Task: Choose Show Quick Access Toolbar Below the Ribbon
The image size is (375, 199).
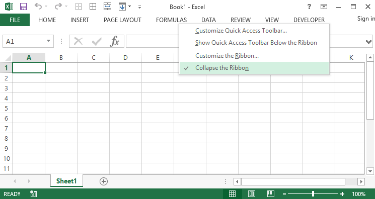Action: tap(254, 43)
